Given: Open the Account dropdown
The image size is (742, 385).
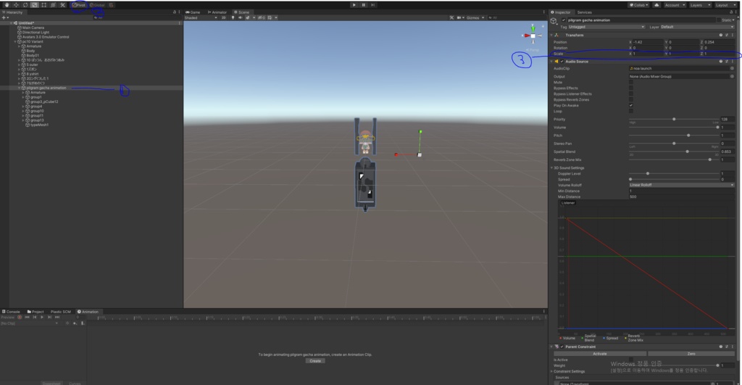Looking at the screenshot, I should 675,5.
